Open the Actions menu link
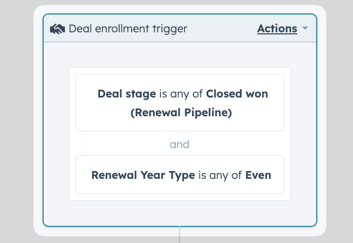353x243 pixels. pos(277,29)
